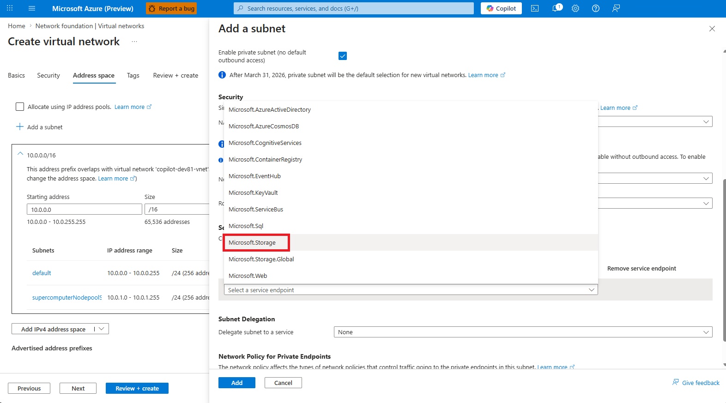Open the notifications bell icon
The width and height of the screenshot is (726, 403).
(557, 8)
